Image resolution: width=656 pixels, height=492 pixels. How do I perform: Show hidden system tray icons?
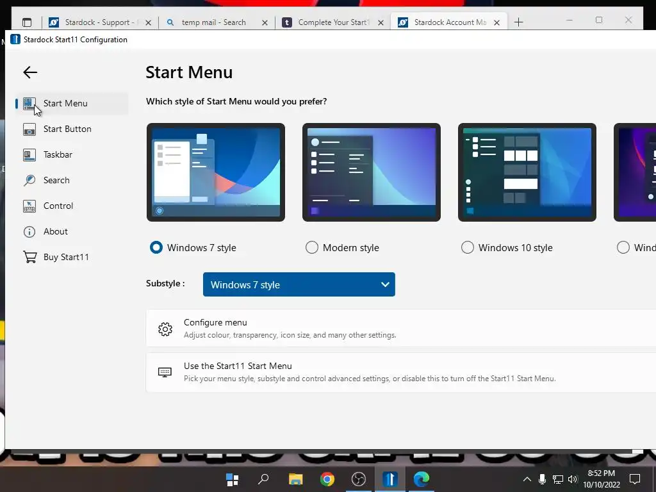tap(527, 479)
